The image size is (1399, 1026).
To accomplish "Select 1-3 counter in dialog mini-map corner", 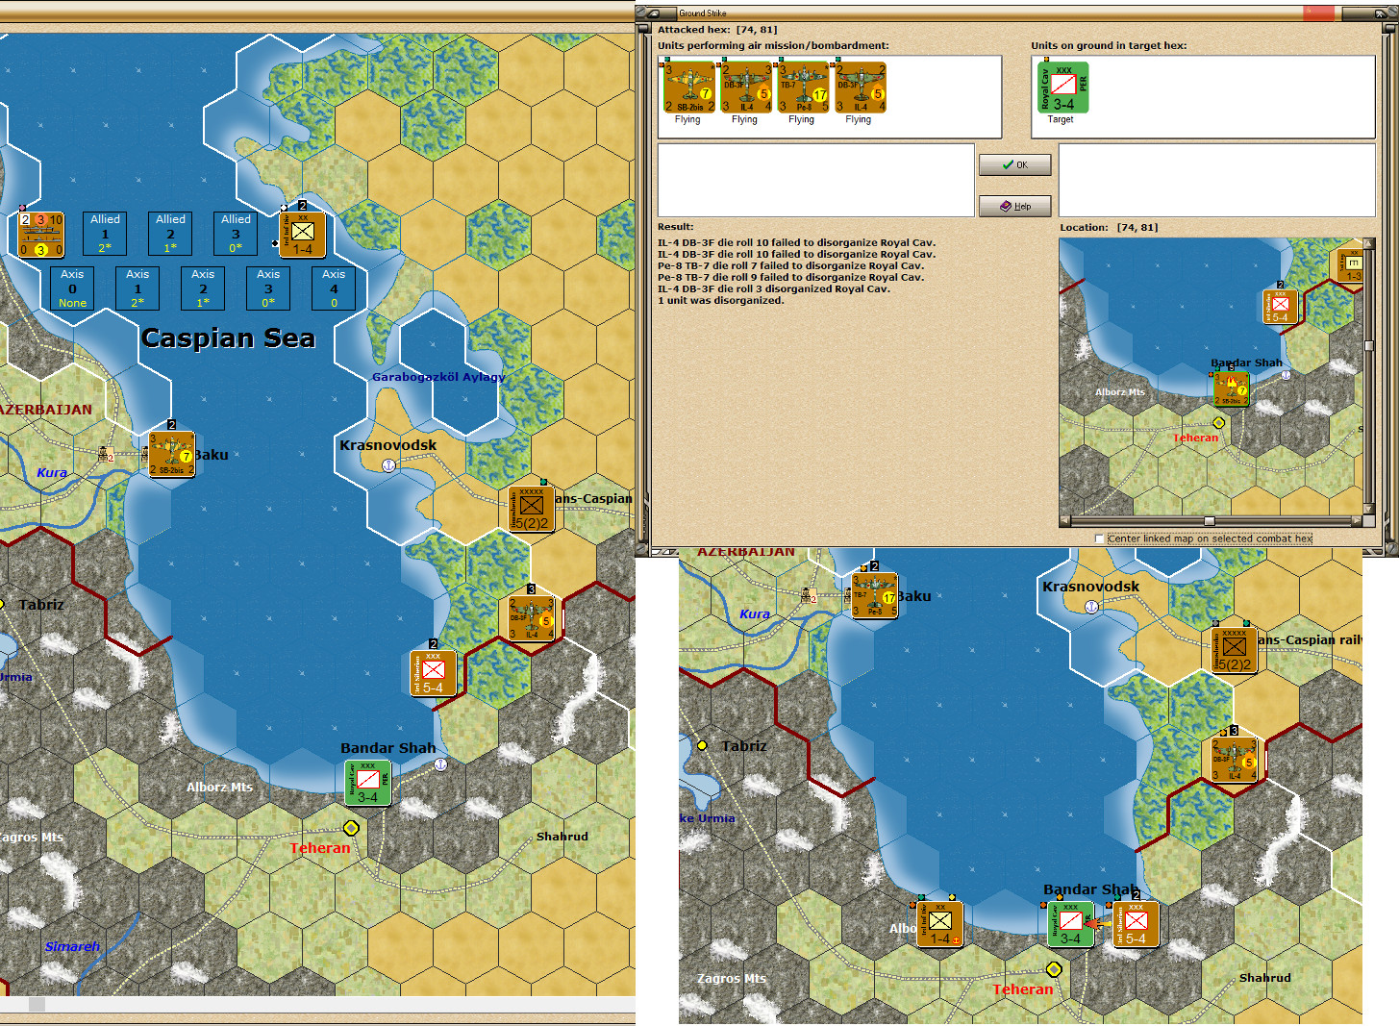I will coord(1351,266).
